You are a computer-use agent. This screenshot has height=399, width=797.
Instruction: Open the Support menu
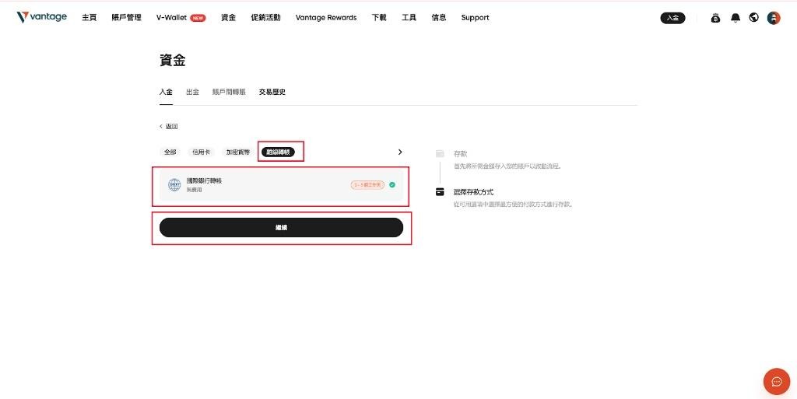click(x=476, y=18)
